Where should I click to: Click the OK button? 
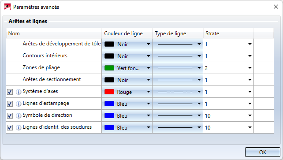tap(263, 152)
